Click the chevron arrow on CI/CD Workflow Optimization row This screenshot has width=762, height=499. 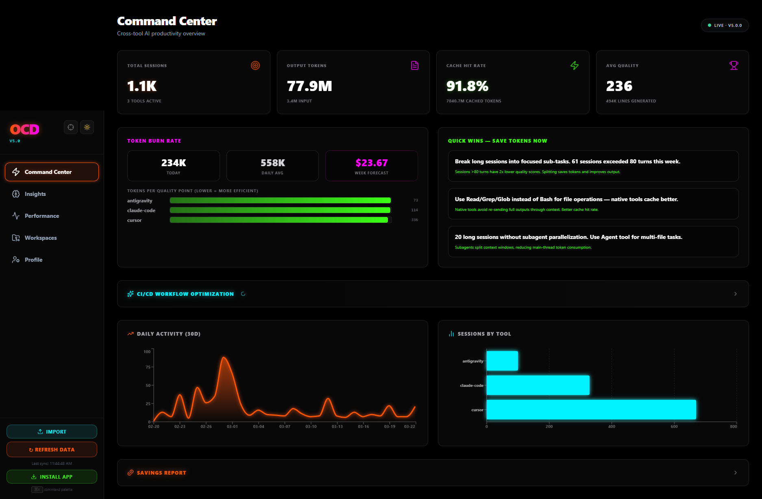(735, 294)
